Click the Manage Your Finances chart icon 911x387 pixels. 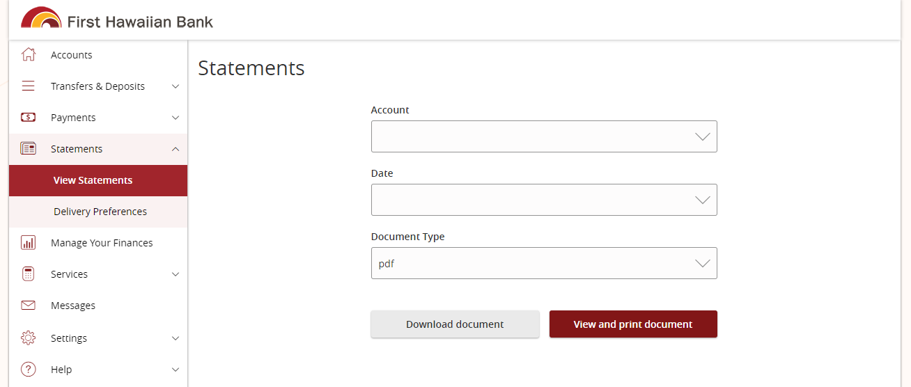28,242
